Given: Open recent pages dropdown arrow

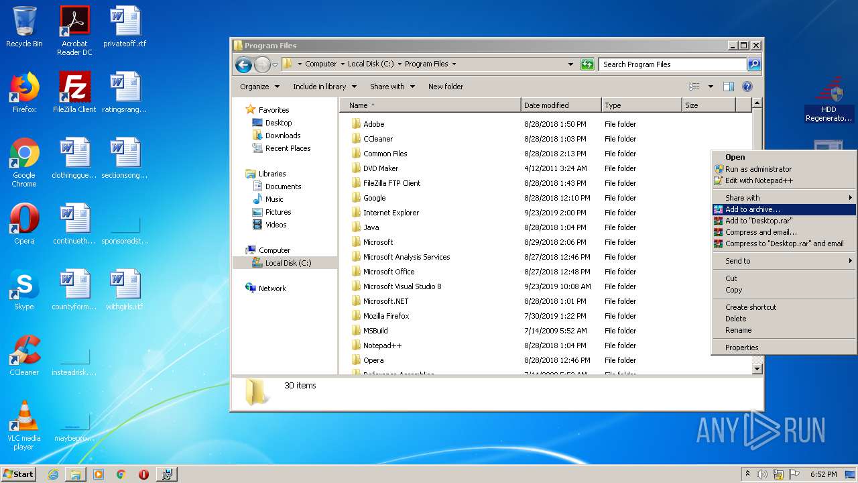Looking at the screenshot, I should [x=275, y=65].
